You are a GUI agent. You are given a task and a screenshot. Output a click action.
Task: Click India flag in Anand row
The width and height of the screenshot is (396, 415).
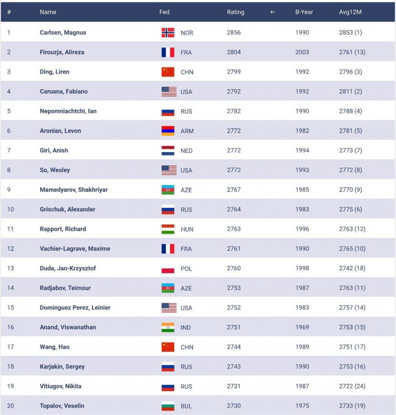click(168, 327)
